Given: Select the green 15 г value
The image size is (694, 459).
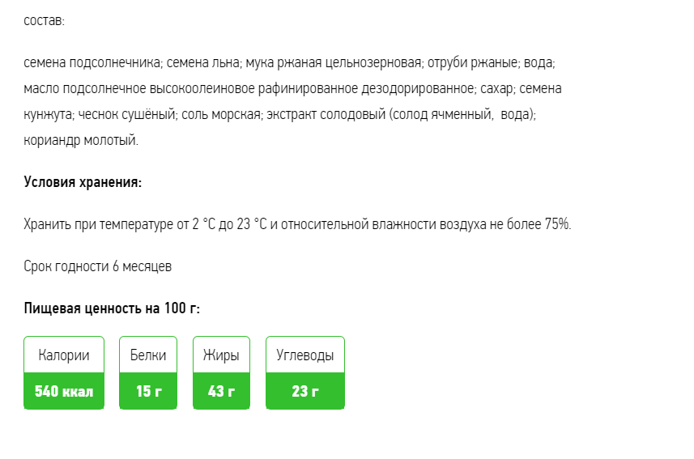Looking at the screenshot, I should (x=148, y=392).
